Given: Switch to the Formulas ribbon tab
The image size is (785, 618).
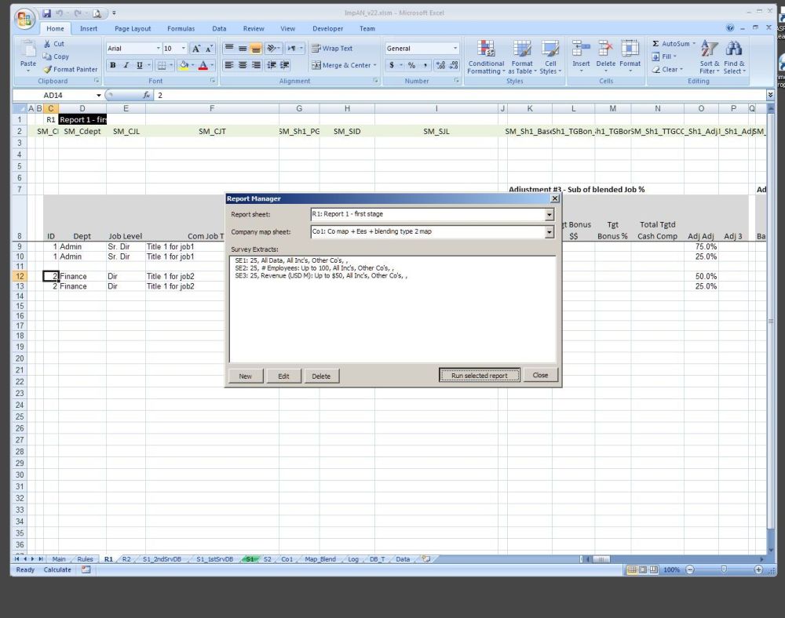Looking at the screenshot, I should (x=181, y=29).
